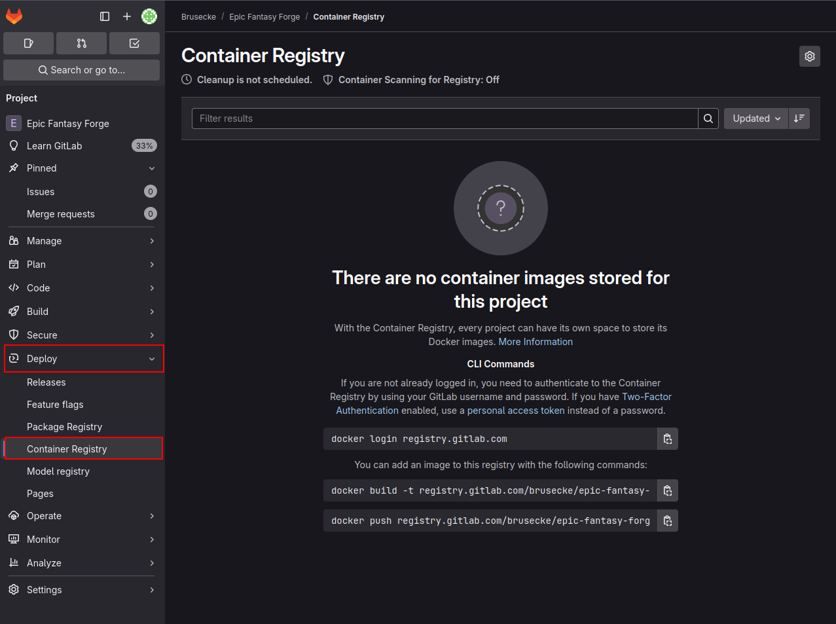Expand the Code section chevron
The width and height of the screenshot is (836, 624).
[x=152, y=288]
